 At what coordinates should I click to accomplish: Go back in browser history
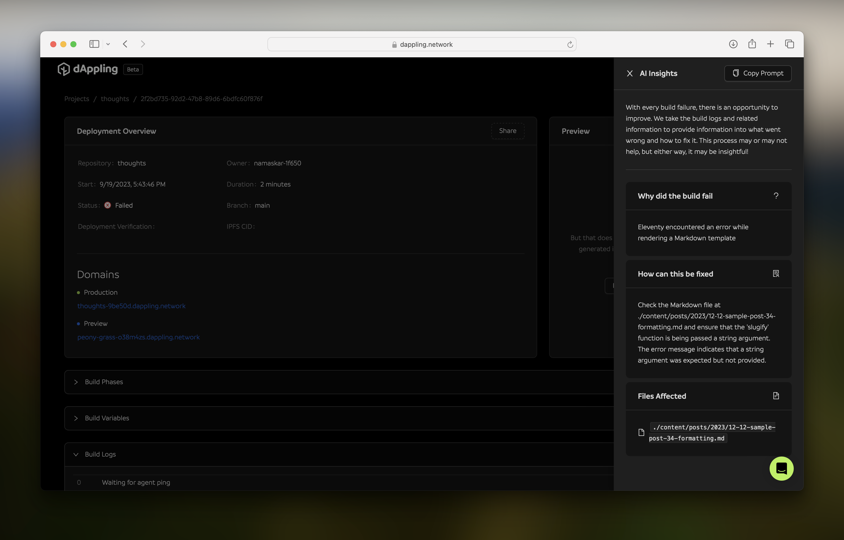tap(125, 44)
